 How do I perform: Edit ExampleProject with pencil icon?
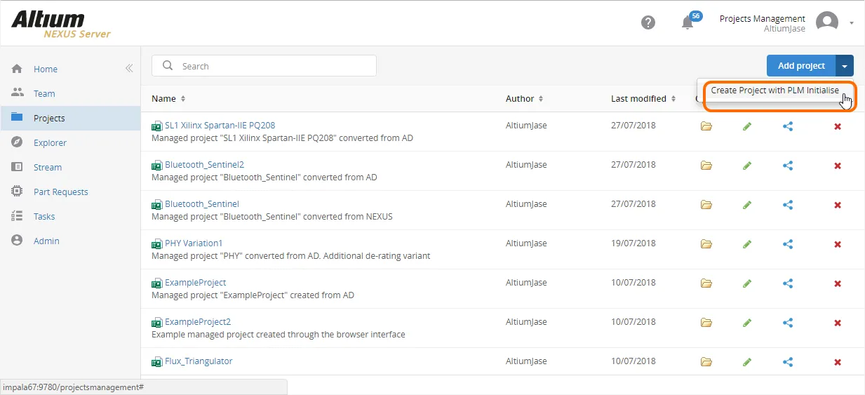click(x=747, y=283)
